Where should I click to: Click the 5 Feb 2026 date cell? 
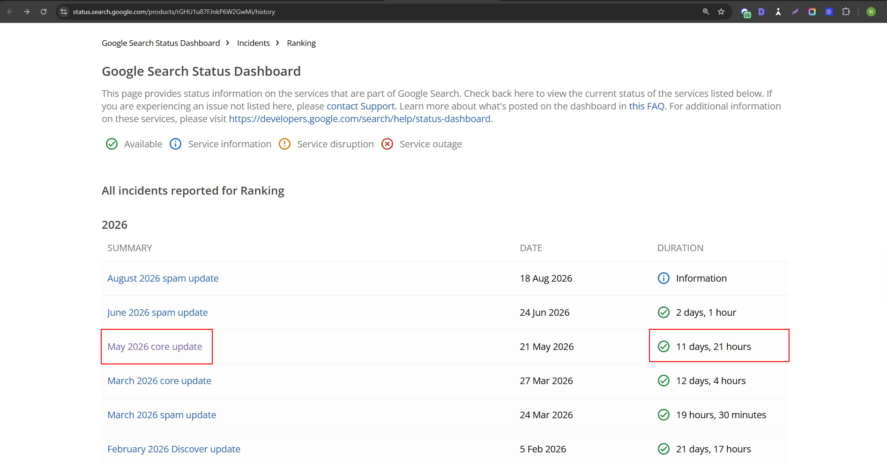tap(543, 449)
